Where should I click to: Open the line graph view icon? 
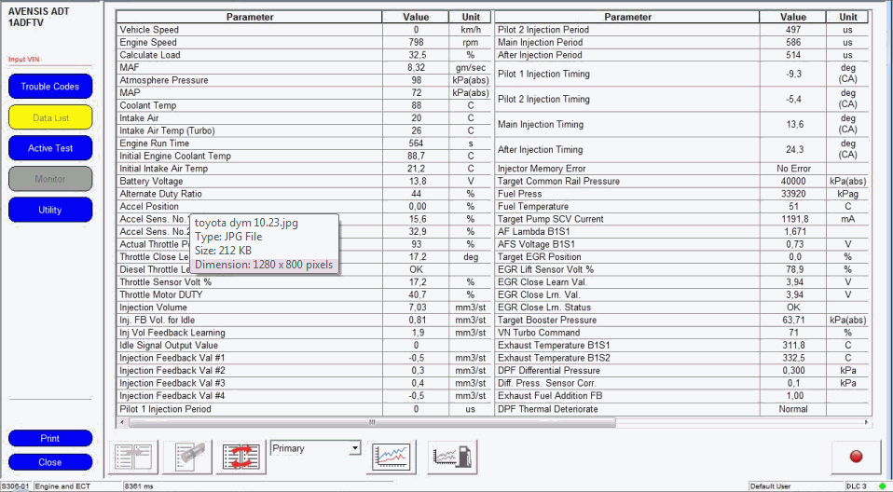point(392,456)
